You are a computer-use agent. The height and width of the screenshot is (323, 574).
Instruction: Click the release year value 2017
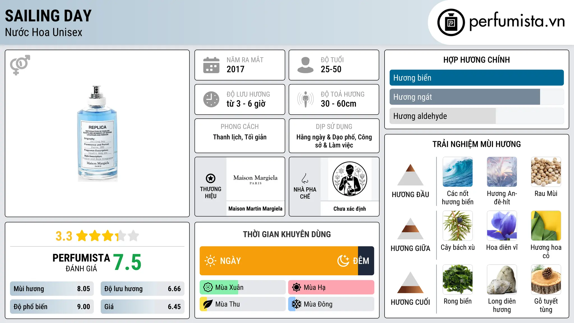point(235,69)
